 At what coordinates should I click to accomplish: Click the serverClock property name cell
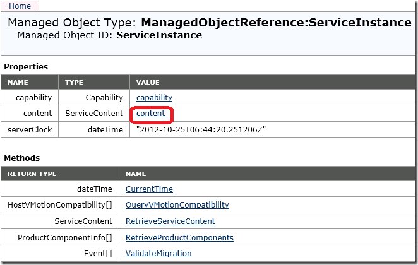point(30,129)
